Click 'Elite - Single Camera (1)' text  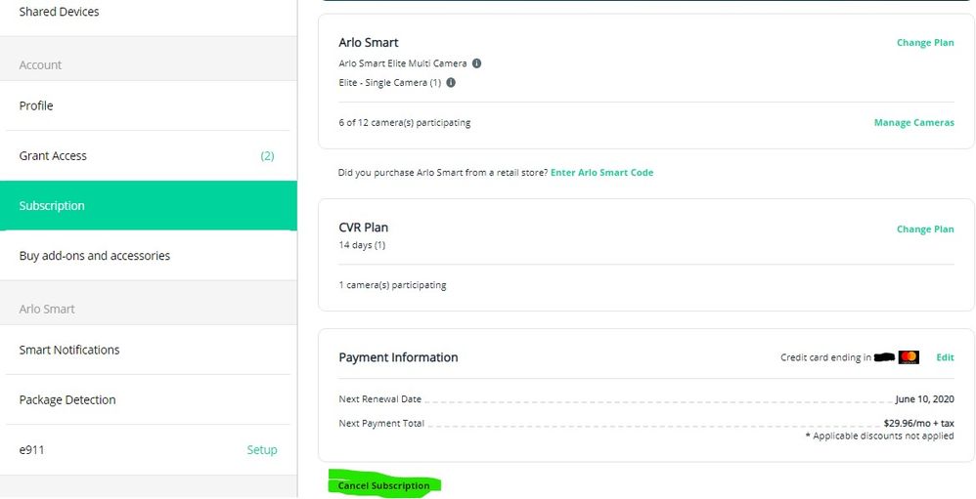[390, 83]
